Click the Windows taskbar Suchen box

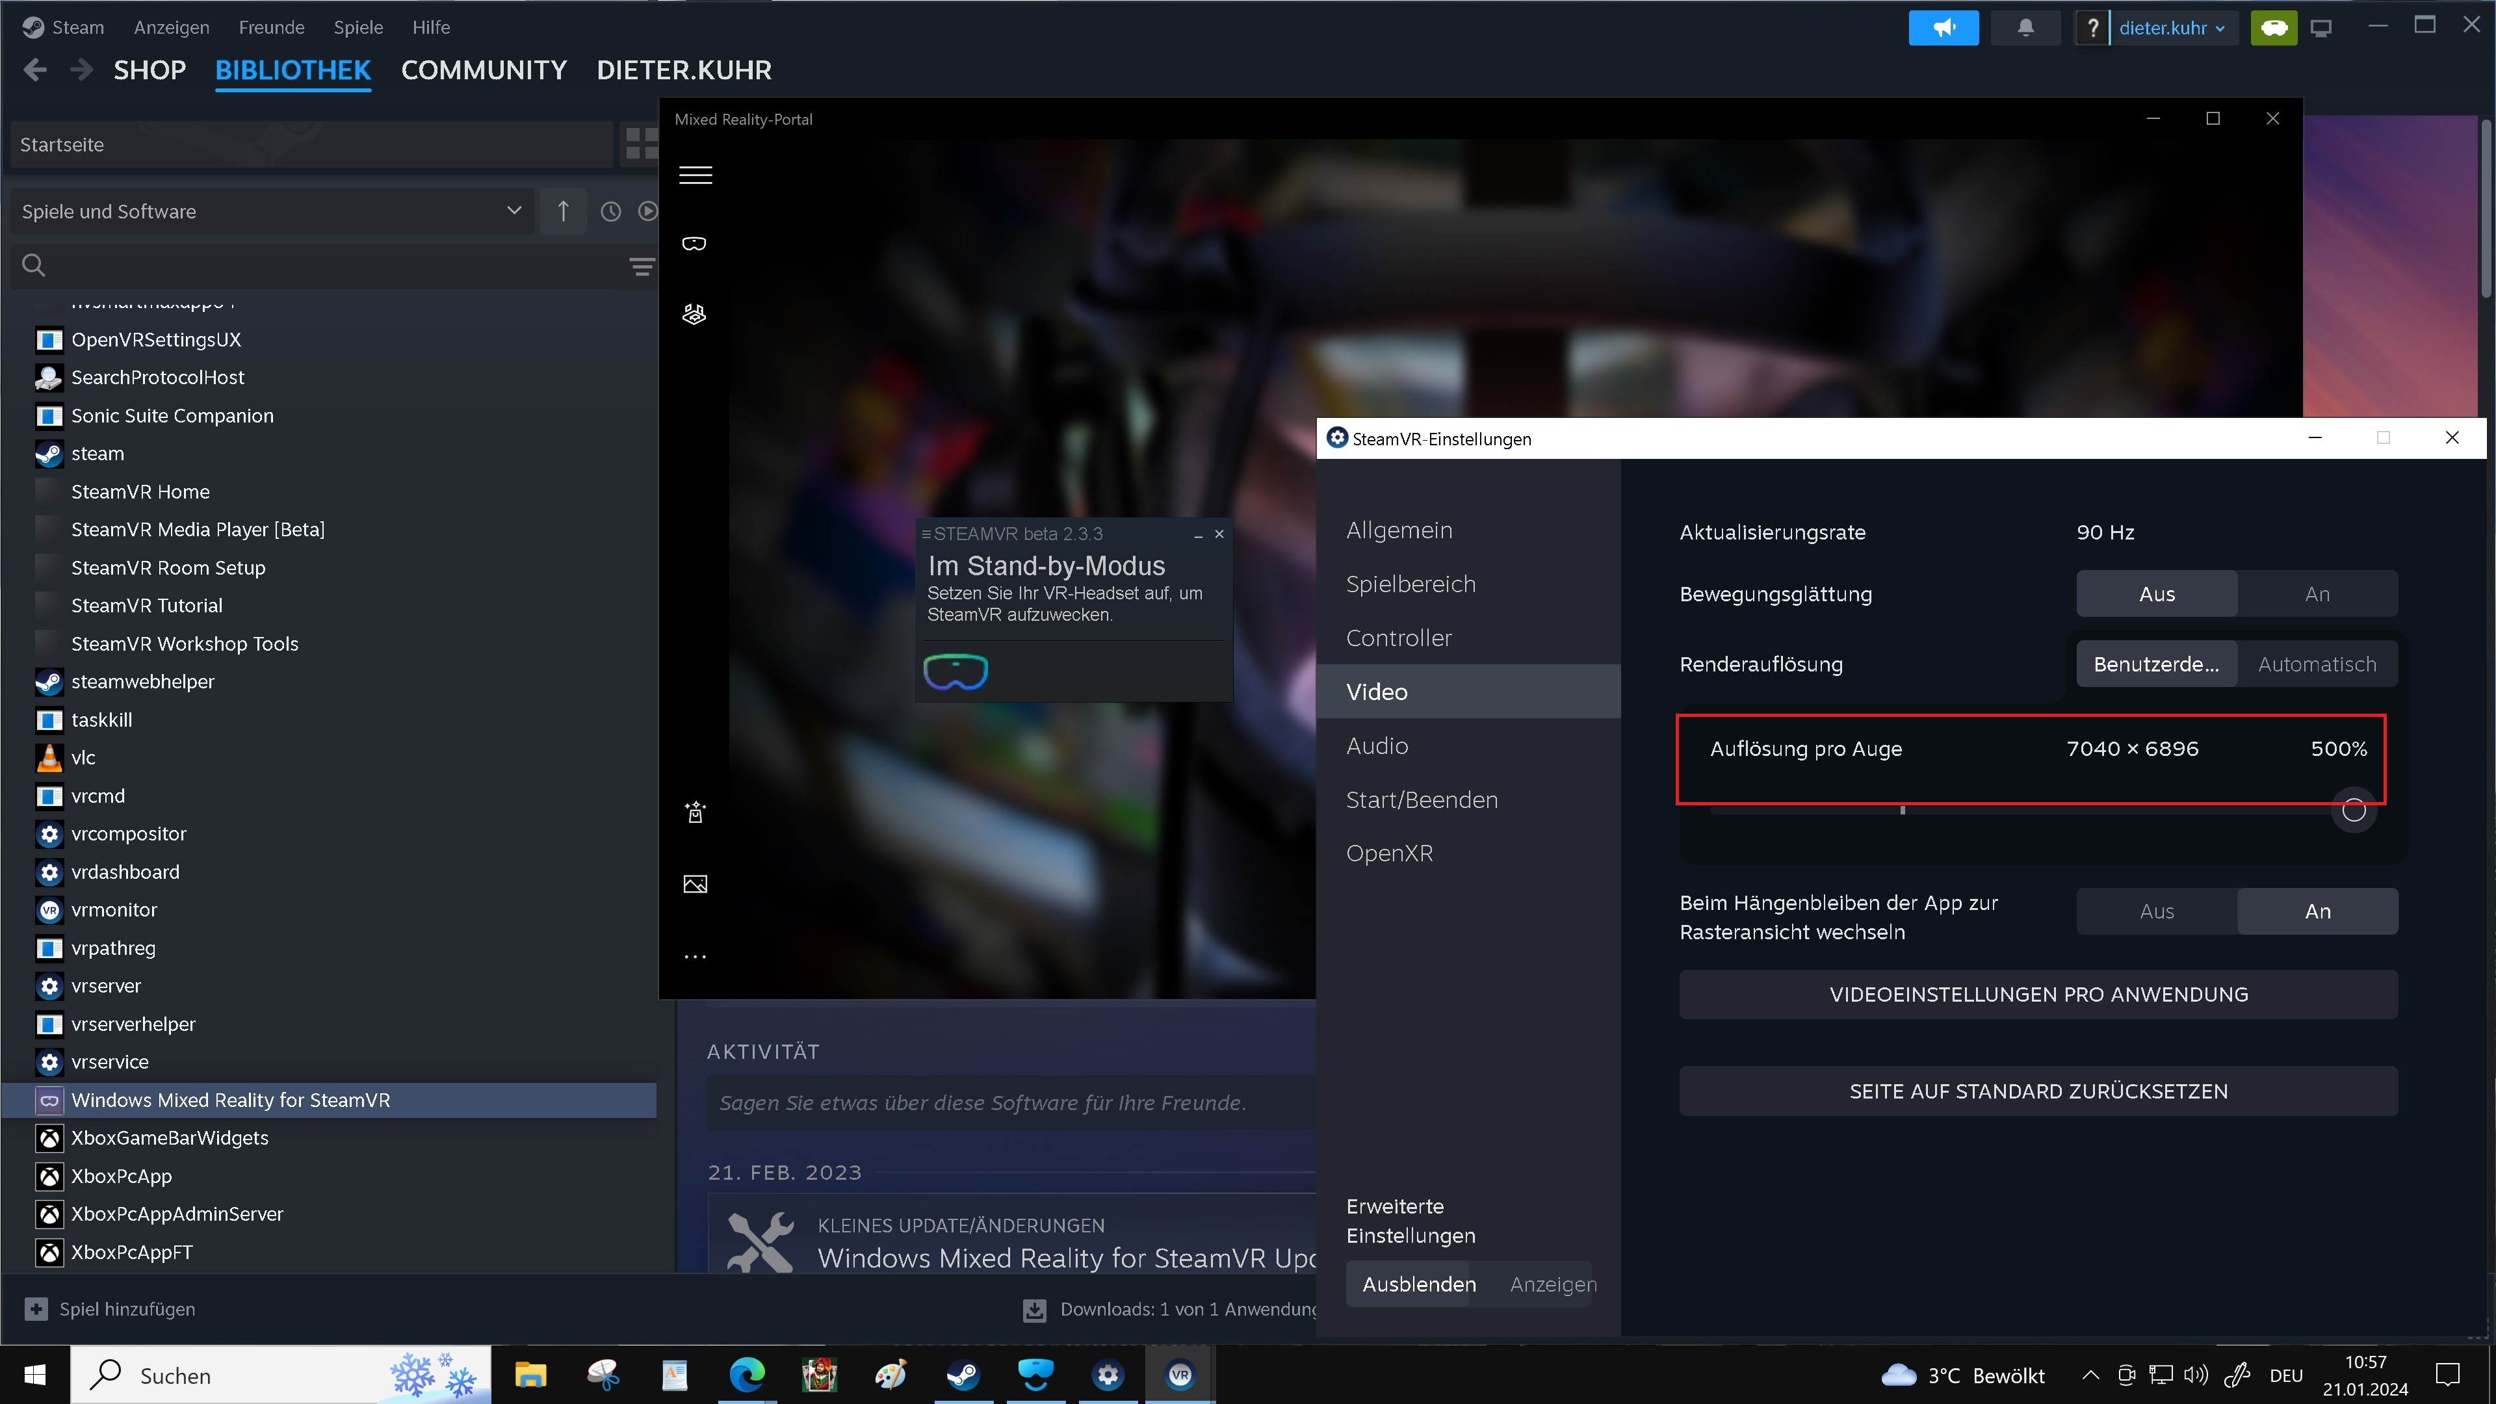[x=281, y=1375]
